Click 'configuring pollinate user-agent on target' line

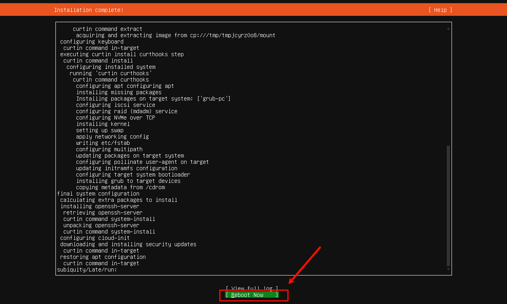coord(143,162)
